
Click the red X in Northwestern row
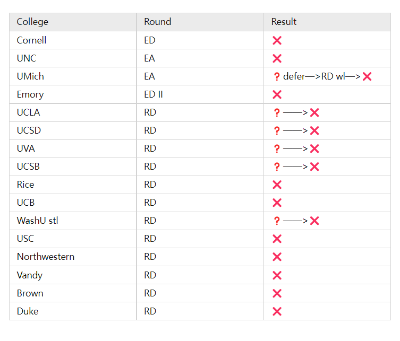pos(277,257)
